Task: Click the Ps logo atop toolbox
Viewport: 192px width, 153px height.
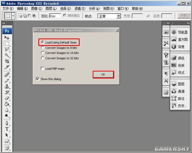Action: (x=7, y=31)
